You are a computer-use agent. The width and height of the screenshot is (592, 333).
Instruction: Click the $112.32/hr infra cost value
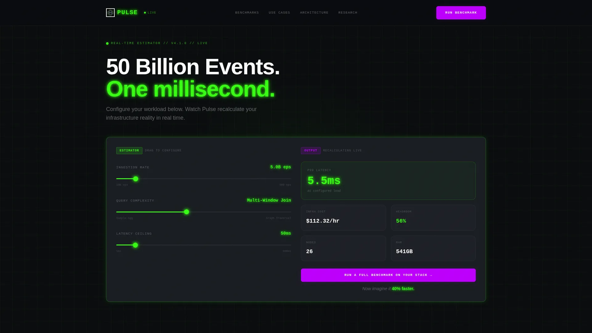click(323, 221)
